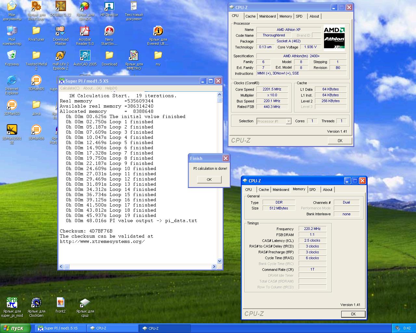The height and width of the screenshot is (333, 416).
Task: Open Memory tab in top CPU-Z window
Action: coord(286,16)
